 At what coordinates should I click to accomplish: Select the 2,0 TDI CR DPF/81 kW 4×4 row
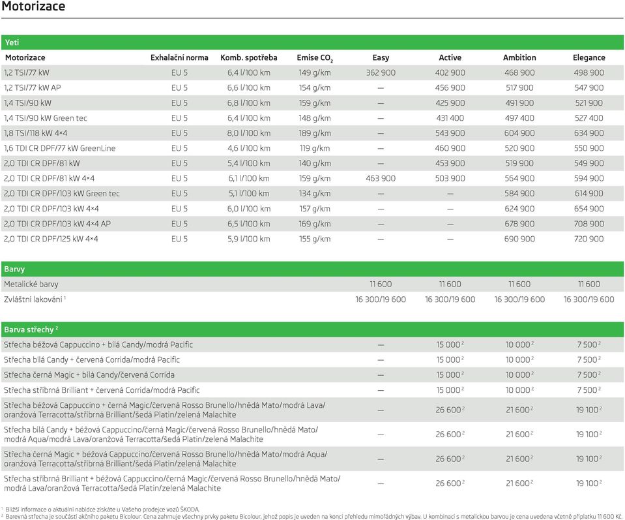pyautogui.click(x=313, y=178)
